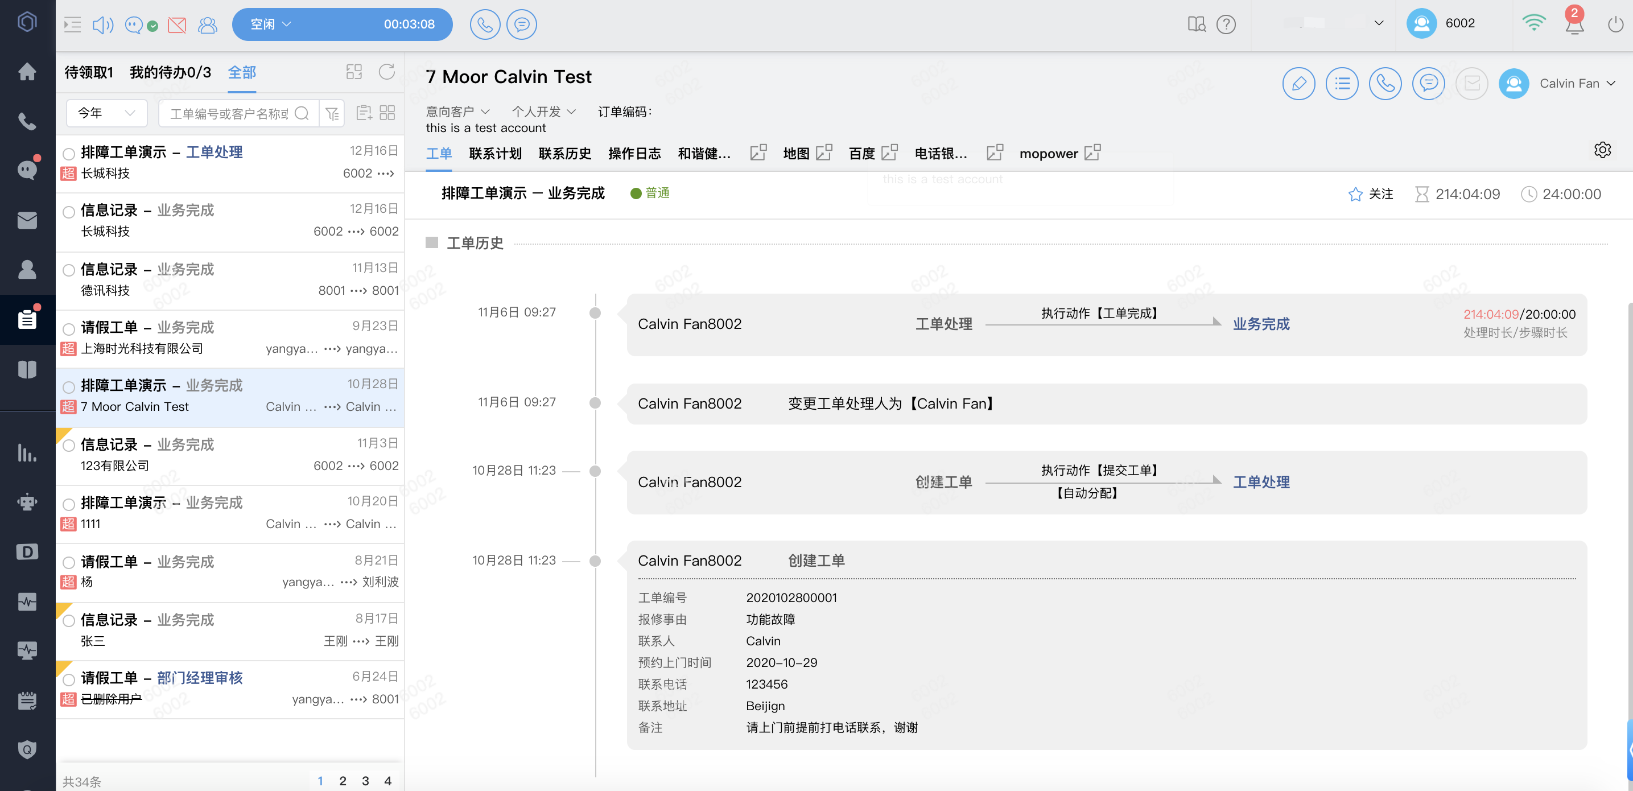Click the filter funnel icon by search
The height and width of the screenshot is (791, 1633).
332,113
